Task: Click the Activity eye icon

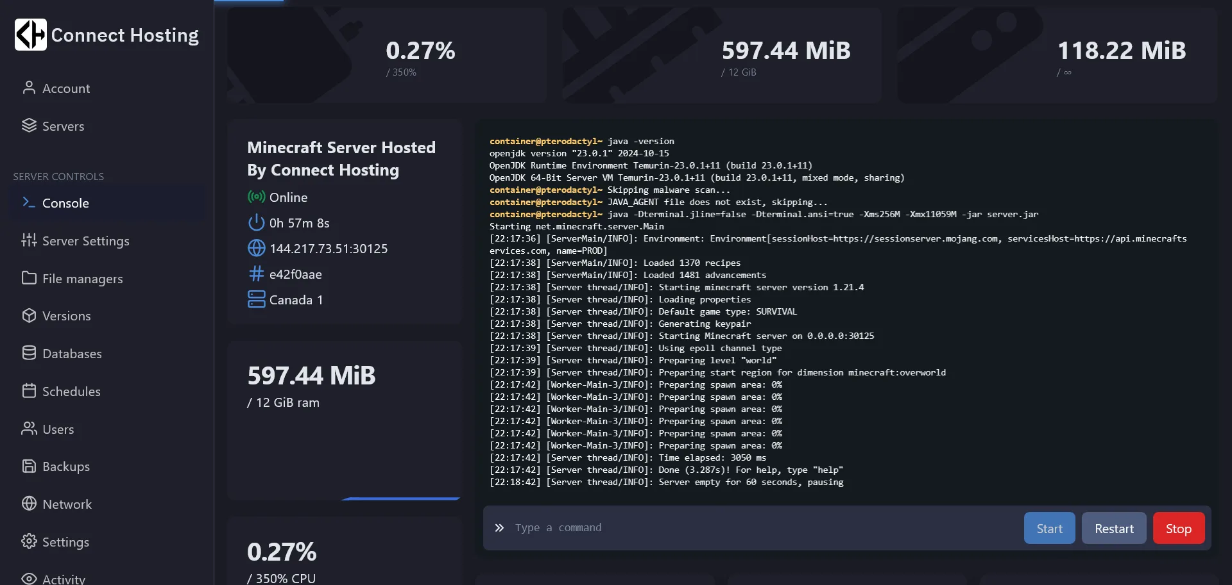Action: (x=29, y=579)
